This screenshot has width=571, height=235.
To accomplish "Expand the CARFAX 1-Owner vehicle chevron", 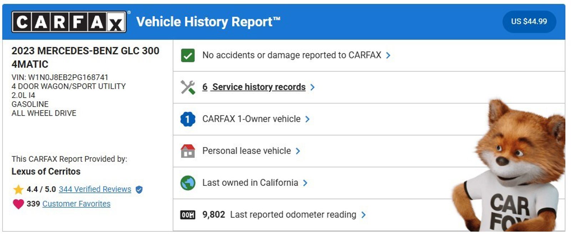I will 308,119.
